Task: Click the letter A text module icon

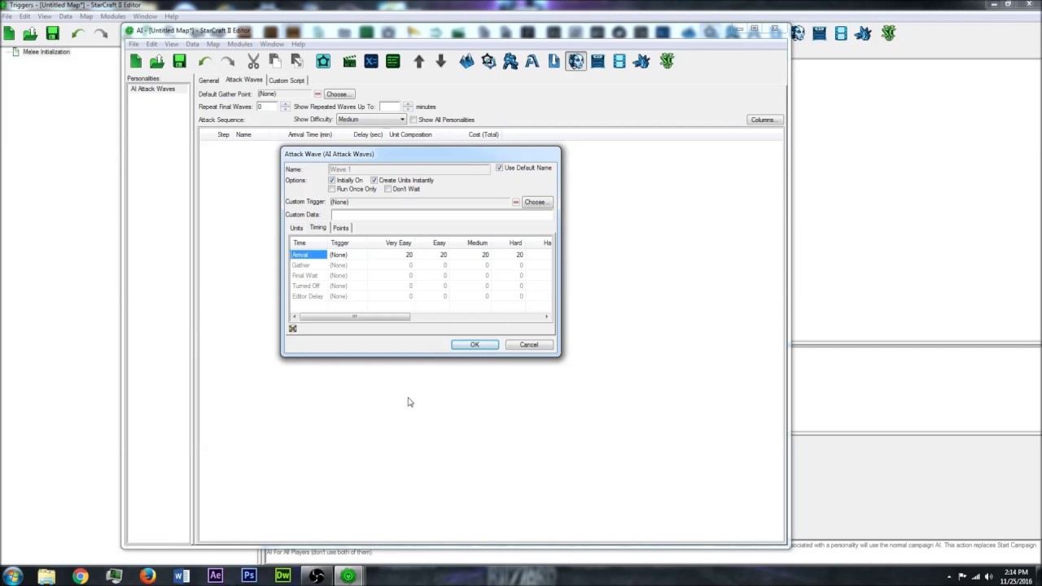Action: [532, 61]
